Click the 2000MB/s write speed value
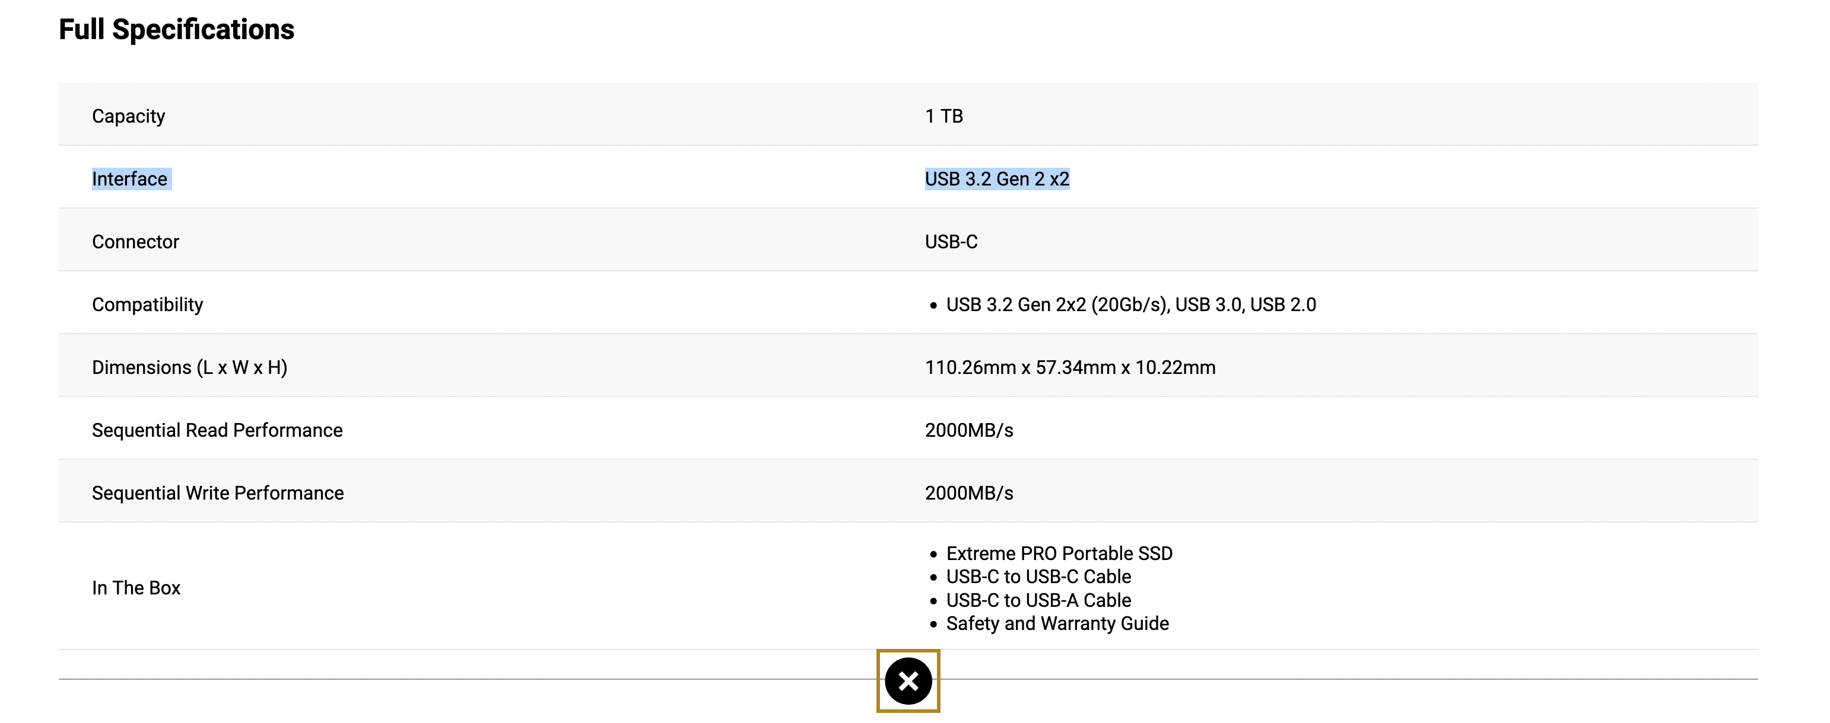 point(969,493)
